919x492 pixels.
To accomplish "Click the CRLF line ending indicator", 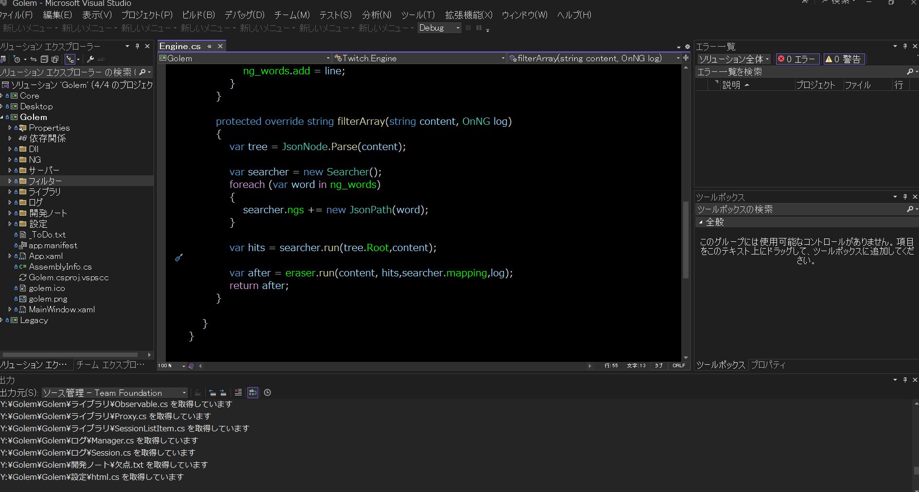I will coord(679,366).
